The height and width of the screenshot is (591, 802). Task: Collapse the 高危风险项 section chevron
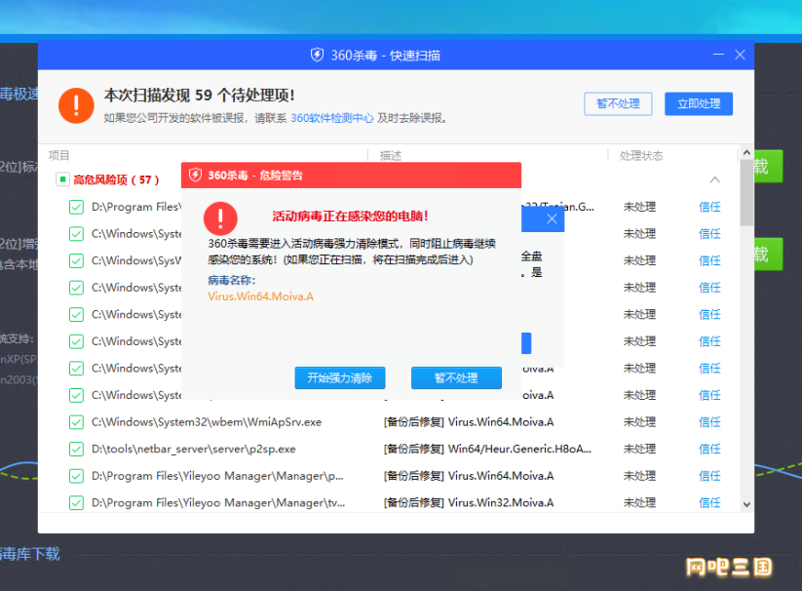coord(714,179)
